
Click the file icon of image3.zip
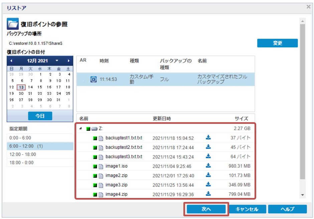(101, 185)
